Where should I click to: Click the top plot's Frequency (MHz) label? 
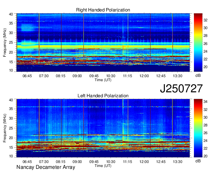(5, 42)
